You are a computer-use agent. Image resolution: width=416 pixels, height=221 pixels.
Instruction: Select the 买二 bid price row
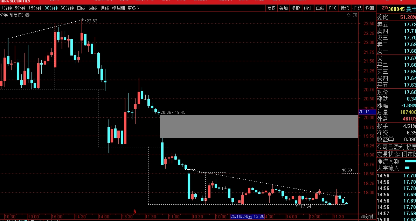[396, 65]
